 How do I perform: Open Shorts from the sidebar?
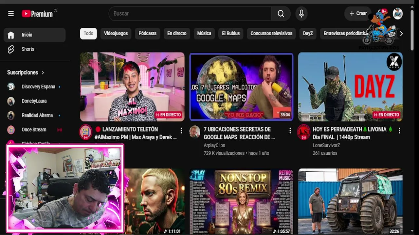[x=35, y=49]
